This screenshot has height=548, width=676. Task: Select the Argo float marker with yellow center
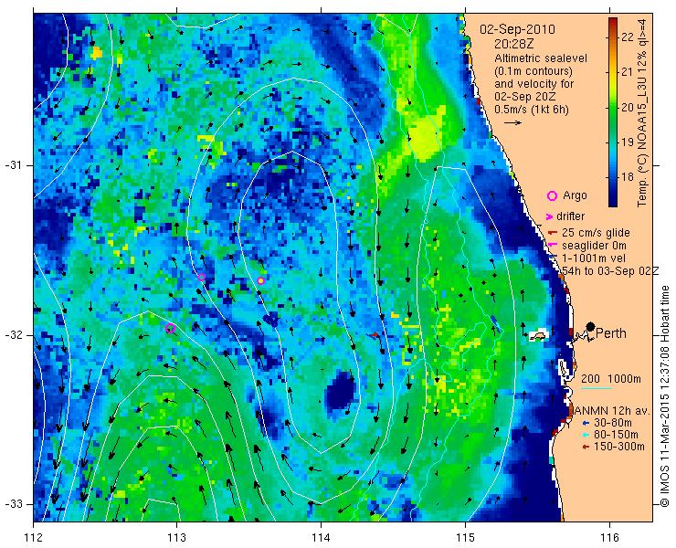pyautogui.click(x=260, y=281)
